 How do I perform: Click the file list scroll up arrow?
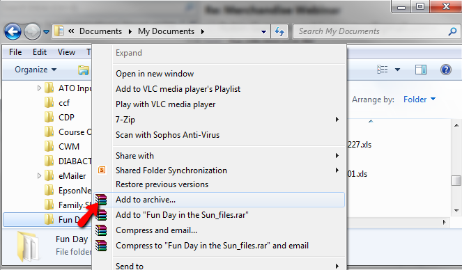(x=456, y=125)
